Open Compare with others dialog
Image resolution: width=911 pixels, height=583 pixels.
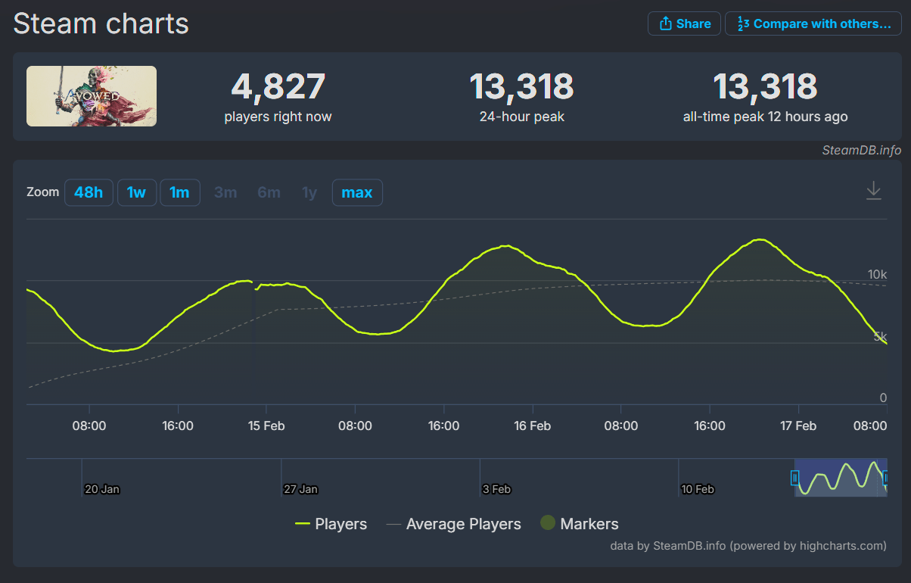point(813,23)
